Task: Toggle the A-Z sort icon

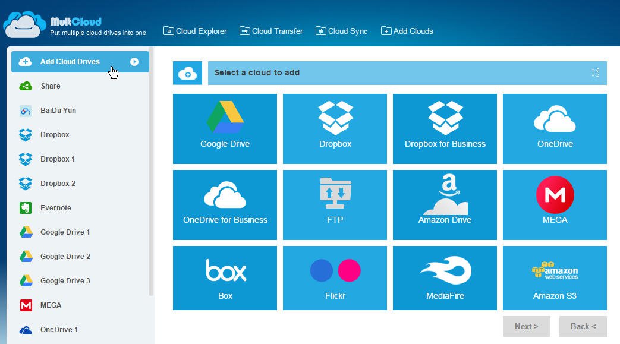Action: (x=595, y=72)
